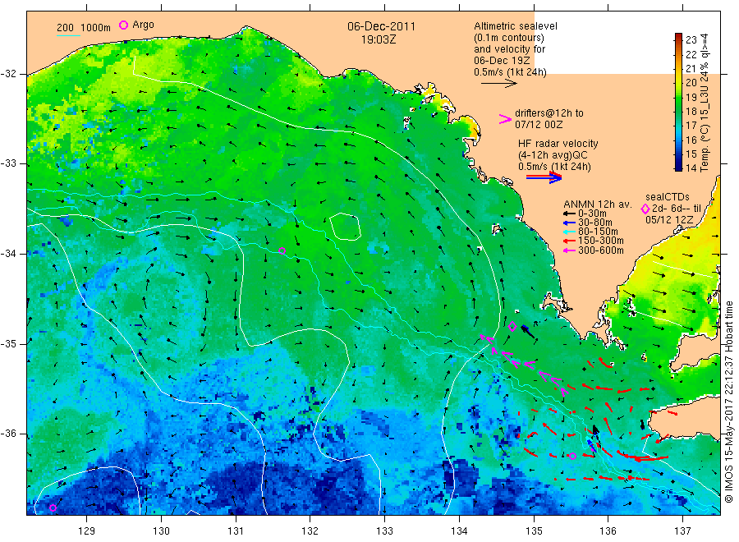Click the red arrow beside 150-300m
739x542 pixels.
click(569, 241)
